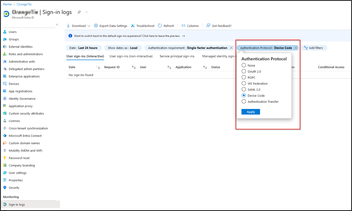Screen dimensions: 352x211
Task: Refresh the sign-in logs
Action: (x=166, y=25)
